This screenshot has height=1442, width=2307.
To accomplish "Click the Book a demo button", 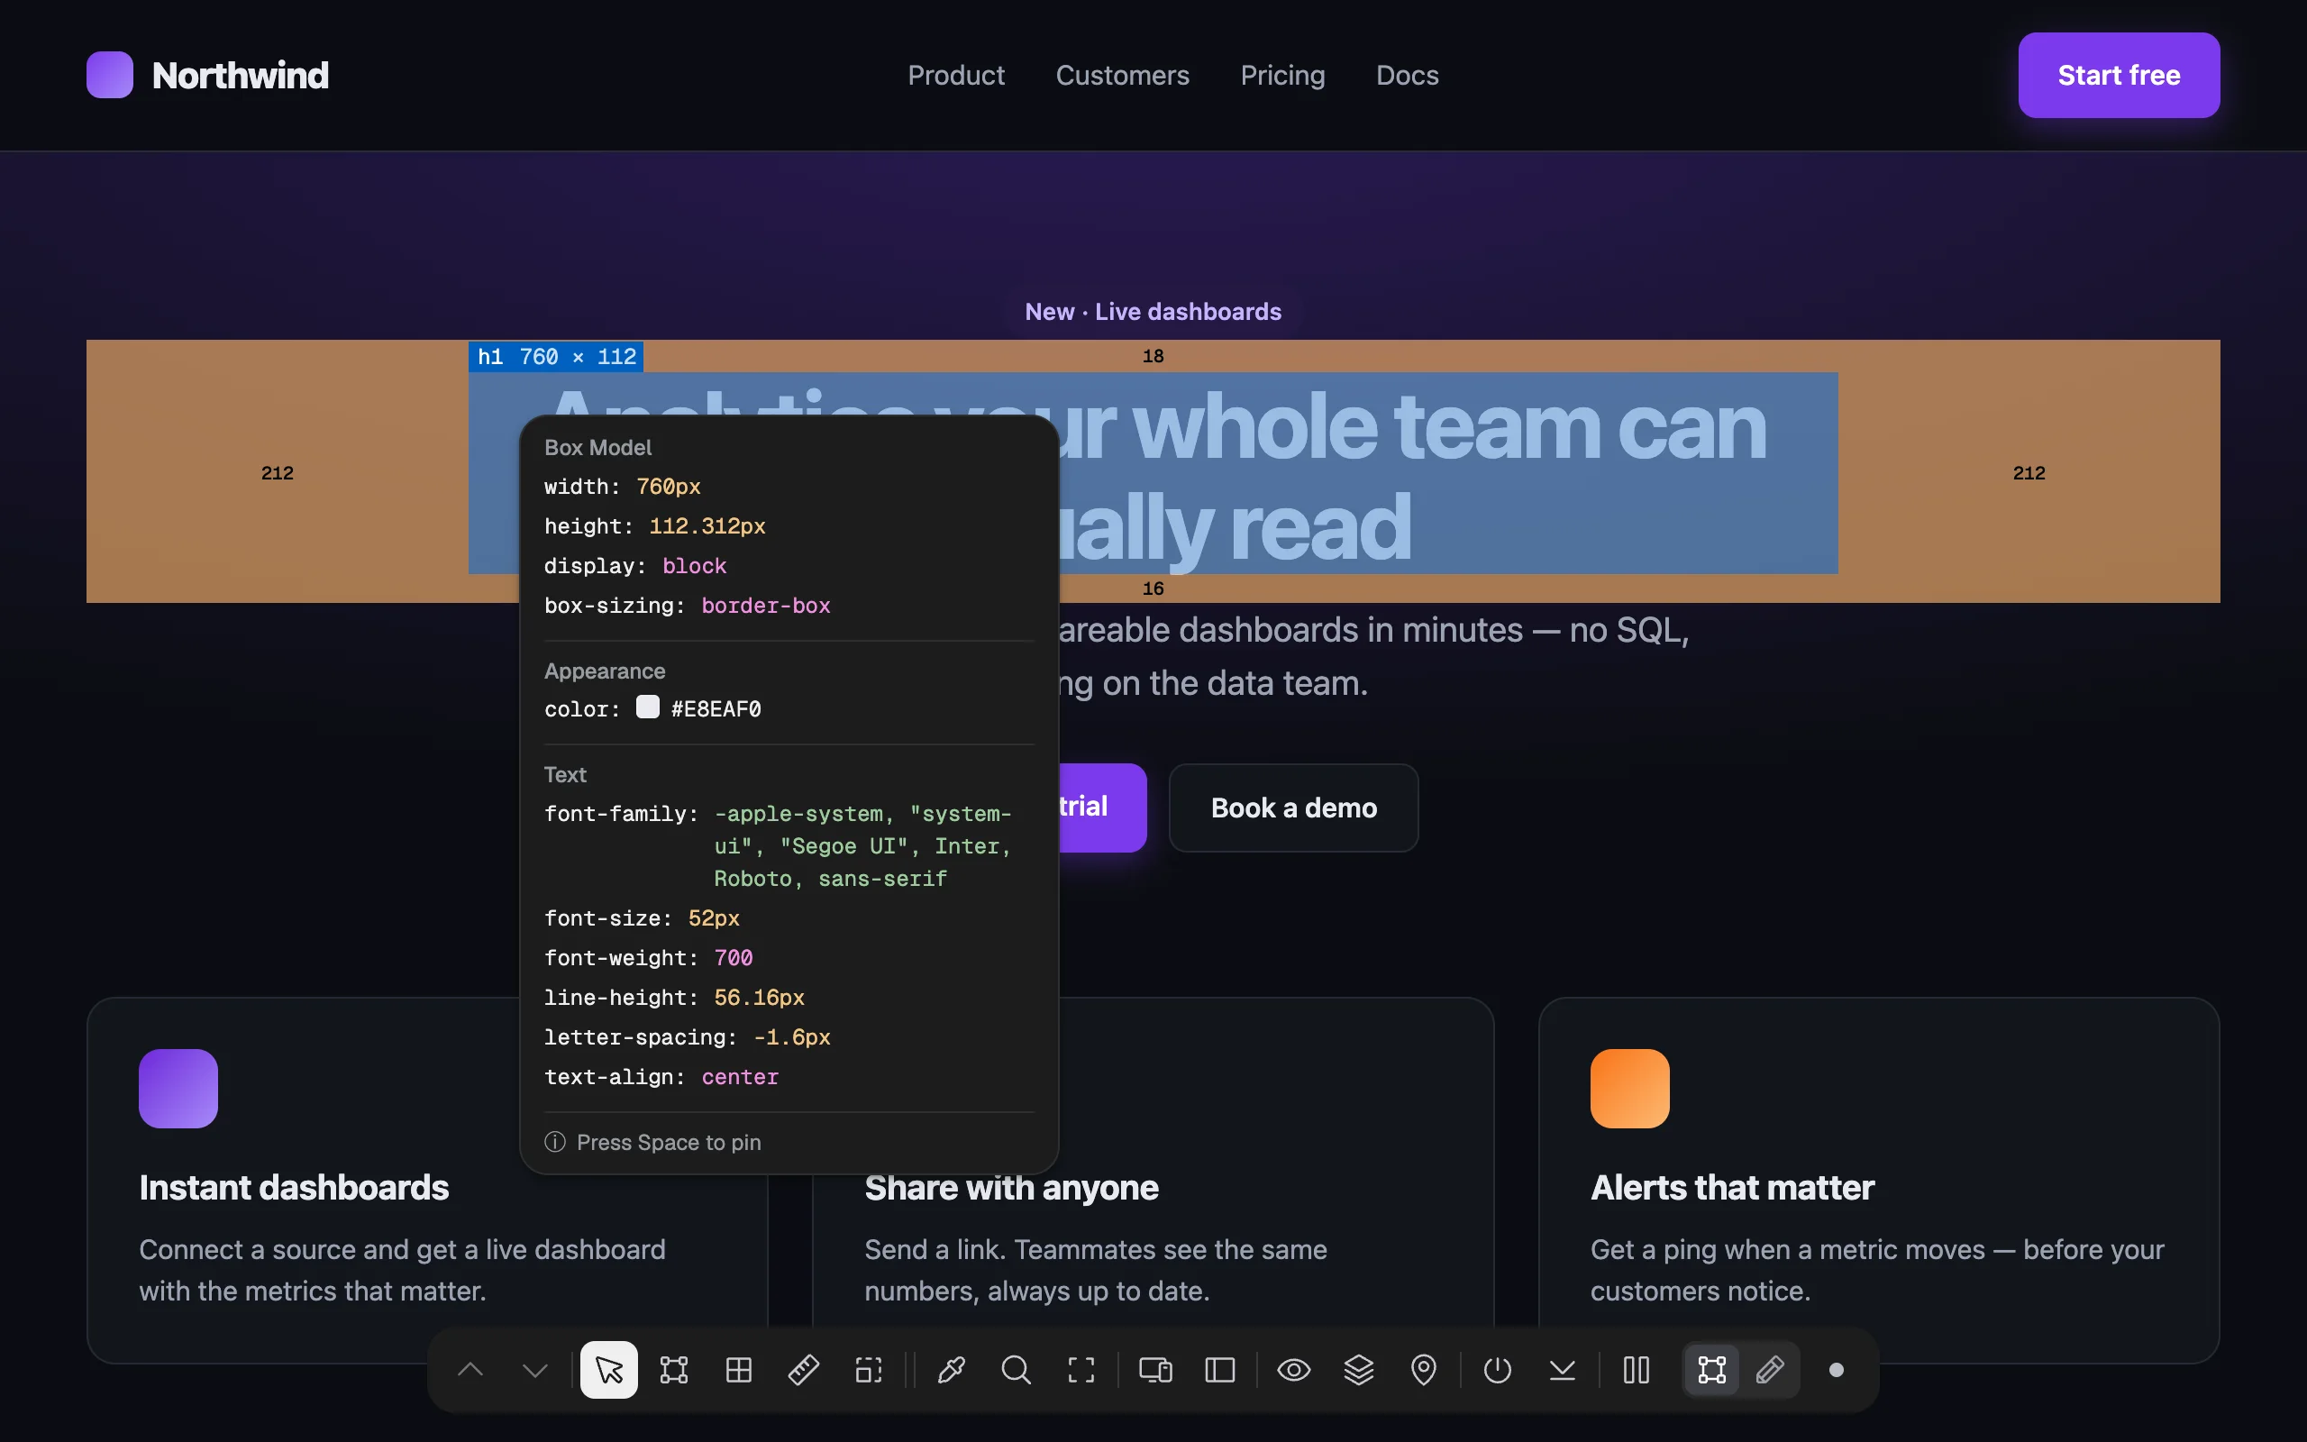I will (x=1294, y=808).
